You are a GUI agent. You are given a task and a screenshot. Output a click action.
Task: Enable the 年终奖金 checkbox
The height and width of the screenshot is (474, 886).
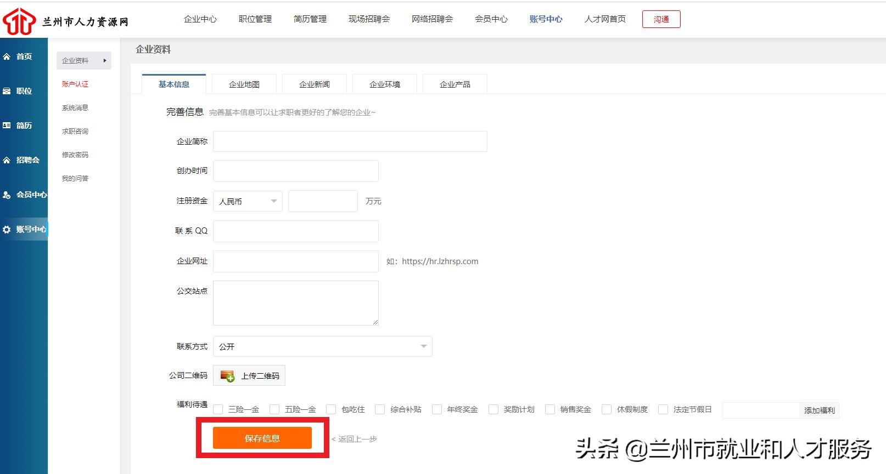[437, 409]
